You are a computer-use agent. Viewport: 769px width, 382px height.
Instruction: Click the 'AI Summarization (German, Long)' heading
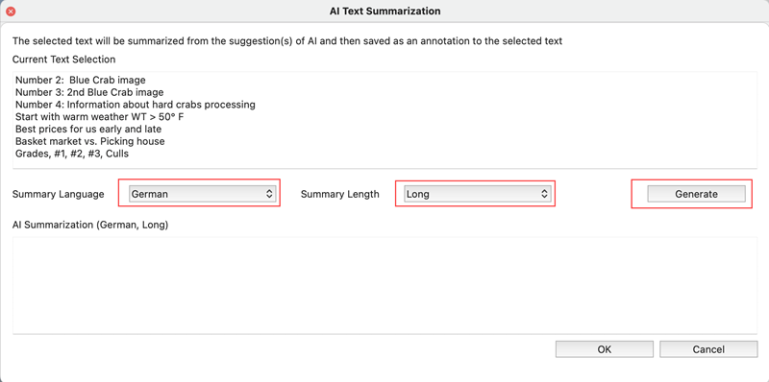[90, 226]
